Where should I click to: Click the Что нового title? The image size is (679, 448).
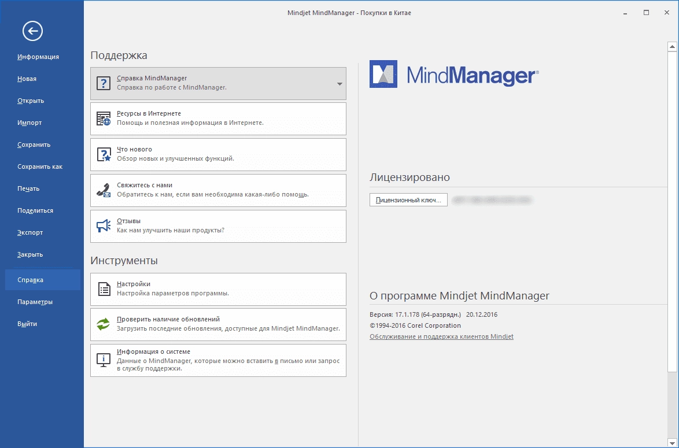tap(134, 149)
